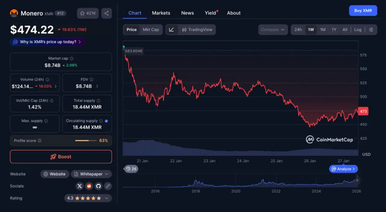Switch to the Markets tab

pos(161,13)
